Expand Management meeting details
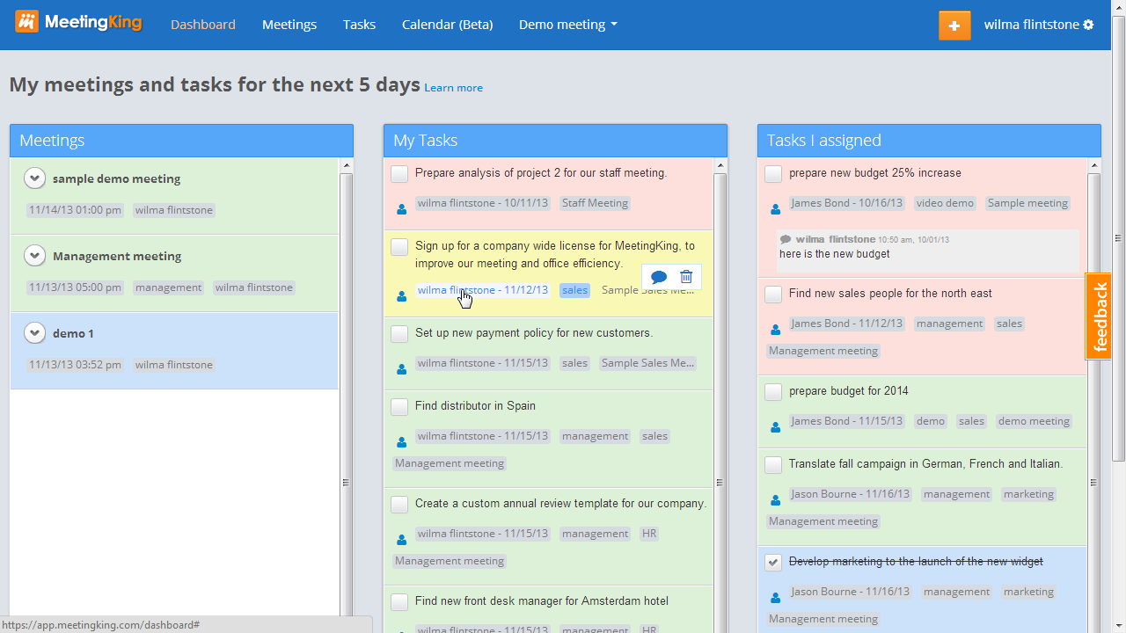The height and width of the screenshot is (633, 1126). point(34,256)
